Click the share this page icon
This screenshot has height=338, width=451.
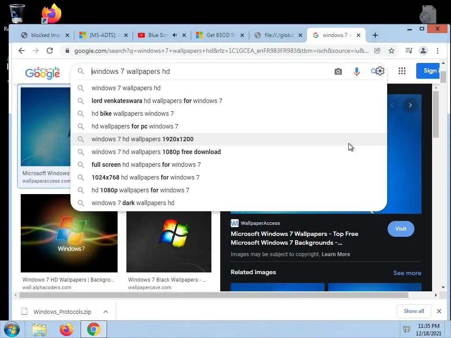(x=377, y=51)
